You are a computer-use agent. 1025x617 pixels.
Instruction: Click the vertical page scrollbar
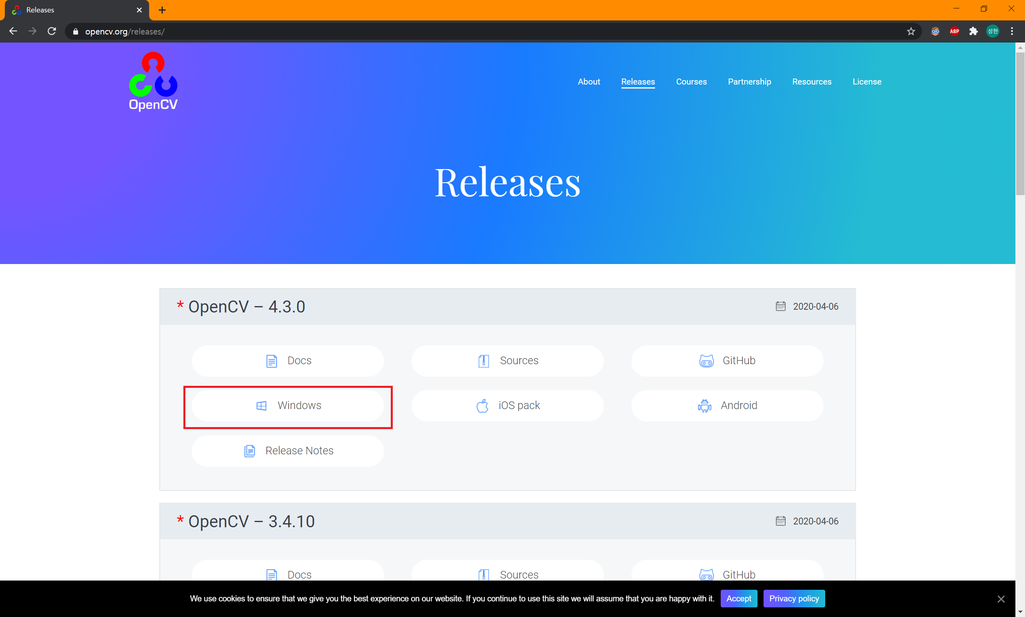point(1020,125)
